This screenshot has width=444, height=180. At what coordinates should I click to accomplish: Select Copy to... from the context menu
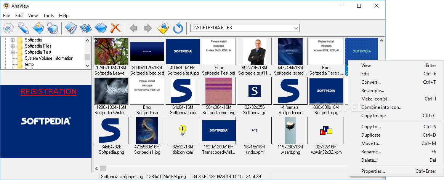(x=396, y=127)
